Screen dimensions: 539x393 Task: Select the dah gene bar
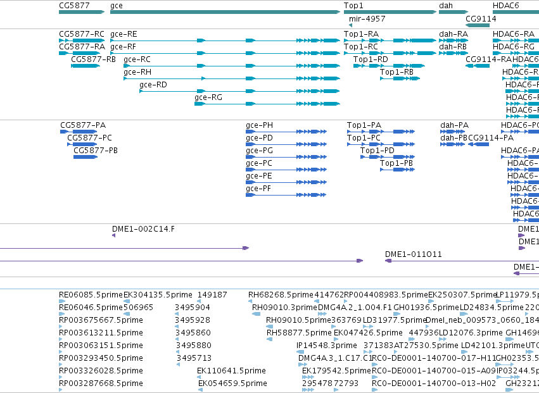point(453,12)
